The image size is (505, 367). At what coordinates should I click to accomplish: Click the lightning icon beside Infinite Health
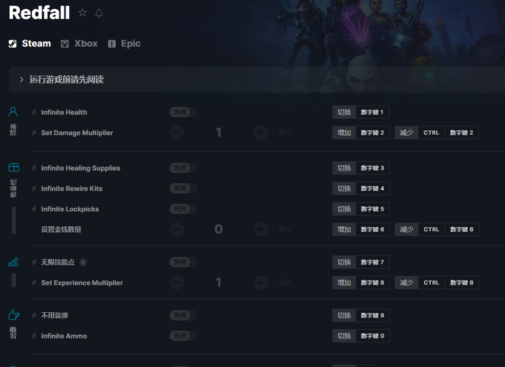click(x=34, y=113)
